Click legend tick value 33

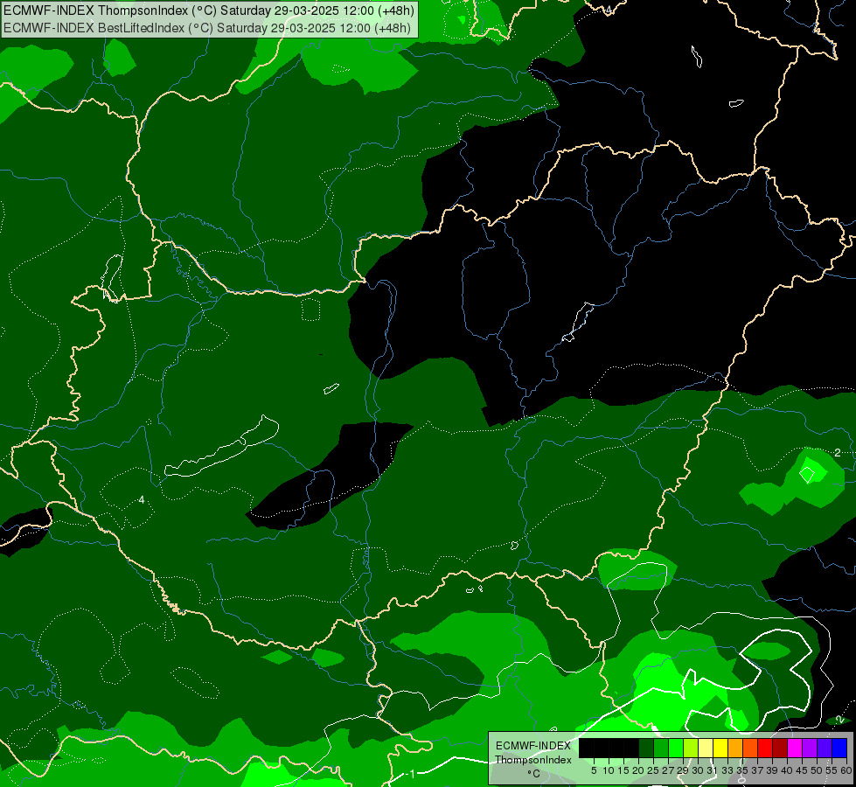(728, 770)
